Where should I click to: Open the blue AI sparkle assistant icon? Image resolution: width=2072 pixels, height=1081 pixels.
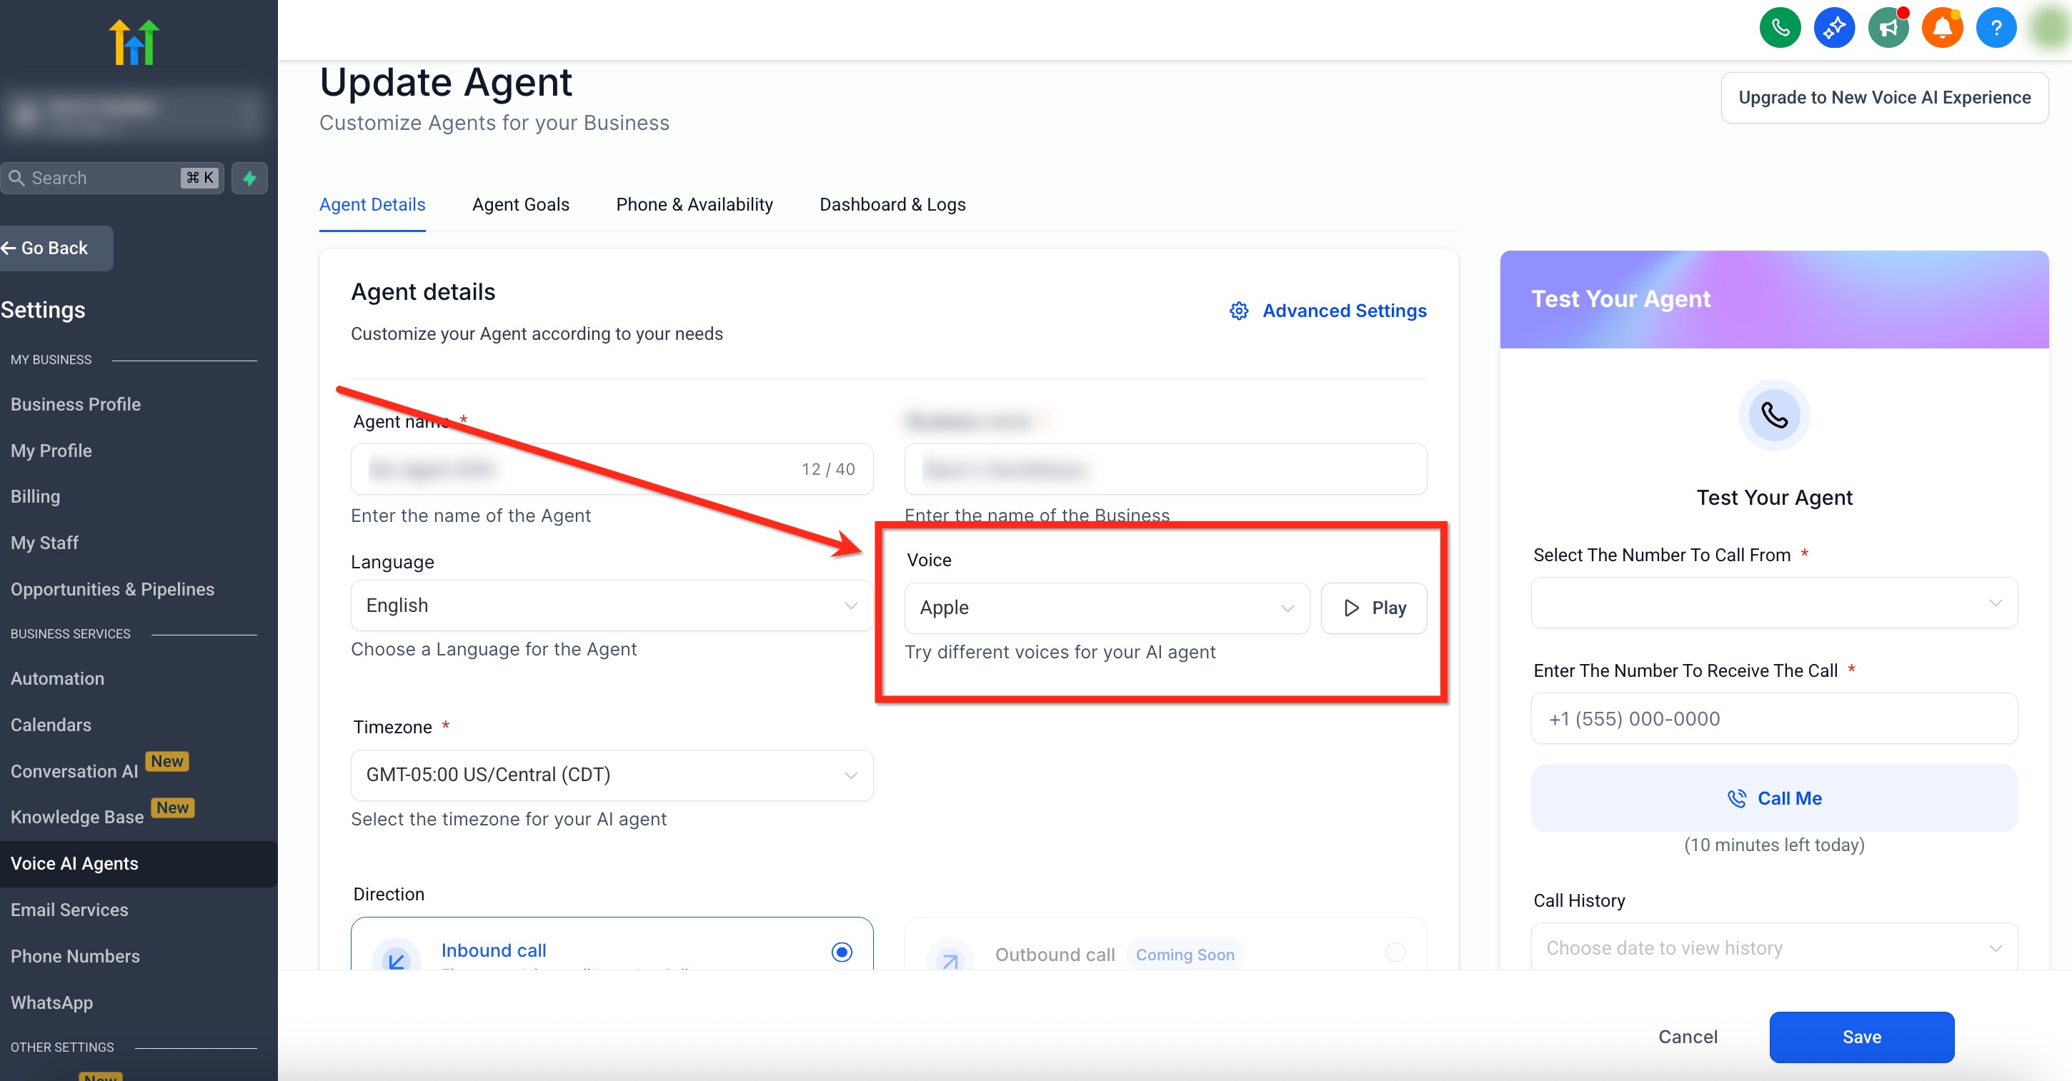1833,28
